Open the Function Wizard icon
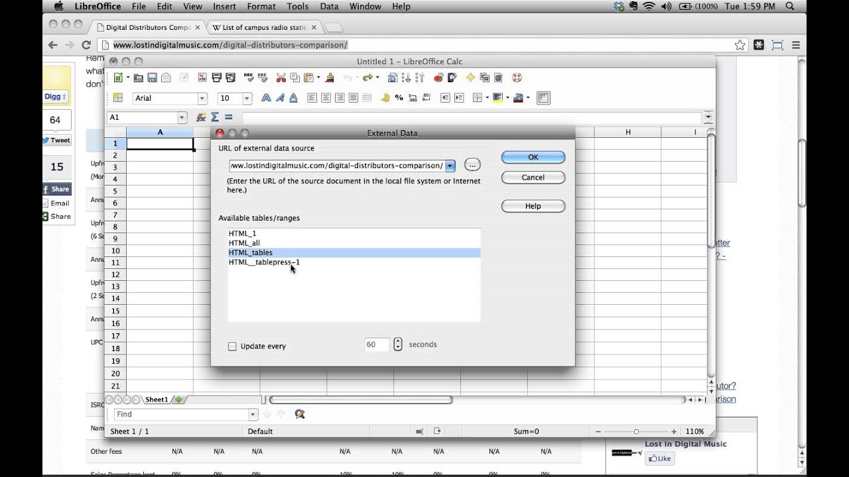849x477 pixels. pos(201,117)
